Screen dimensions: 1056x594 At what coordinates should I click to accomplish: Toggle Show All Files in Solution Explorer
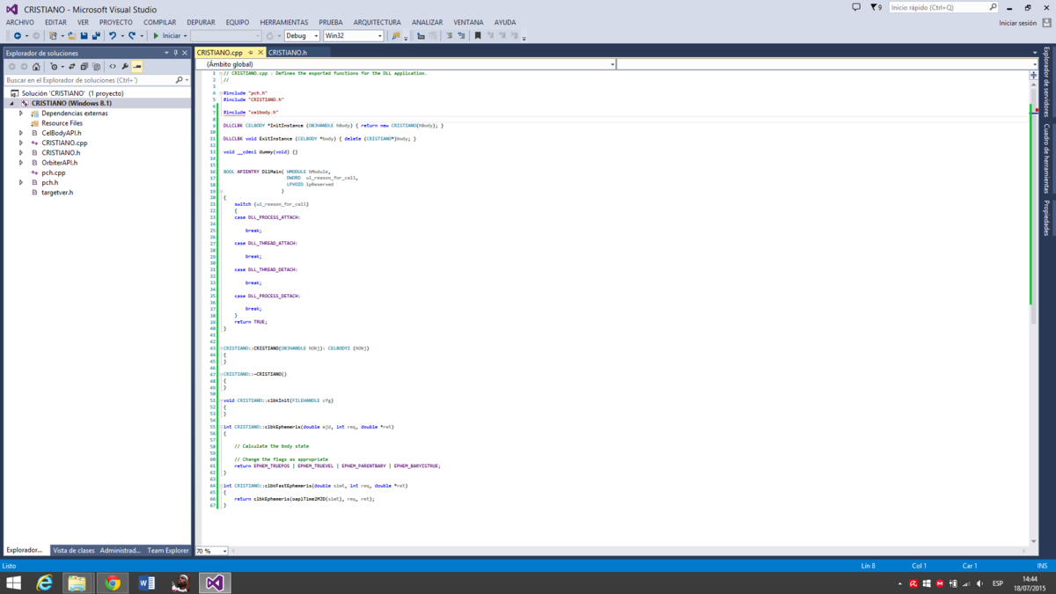tap(97, 67)
